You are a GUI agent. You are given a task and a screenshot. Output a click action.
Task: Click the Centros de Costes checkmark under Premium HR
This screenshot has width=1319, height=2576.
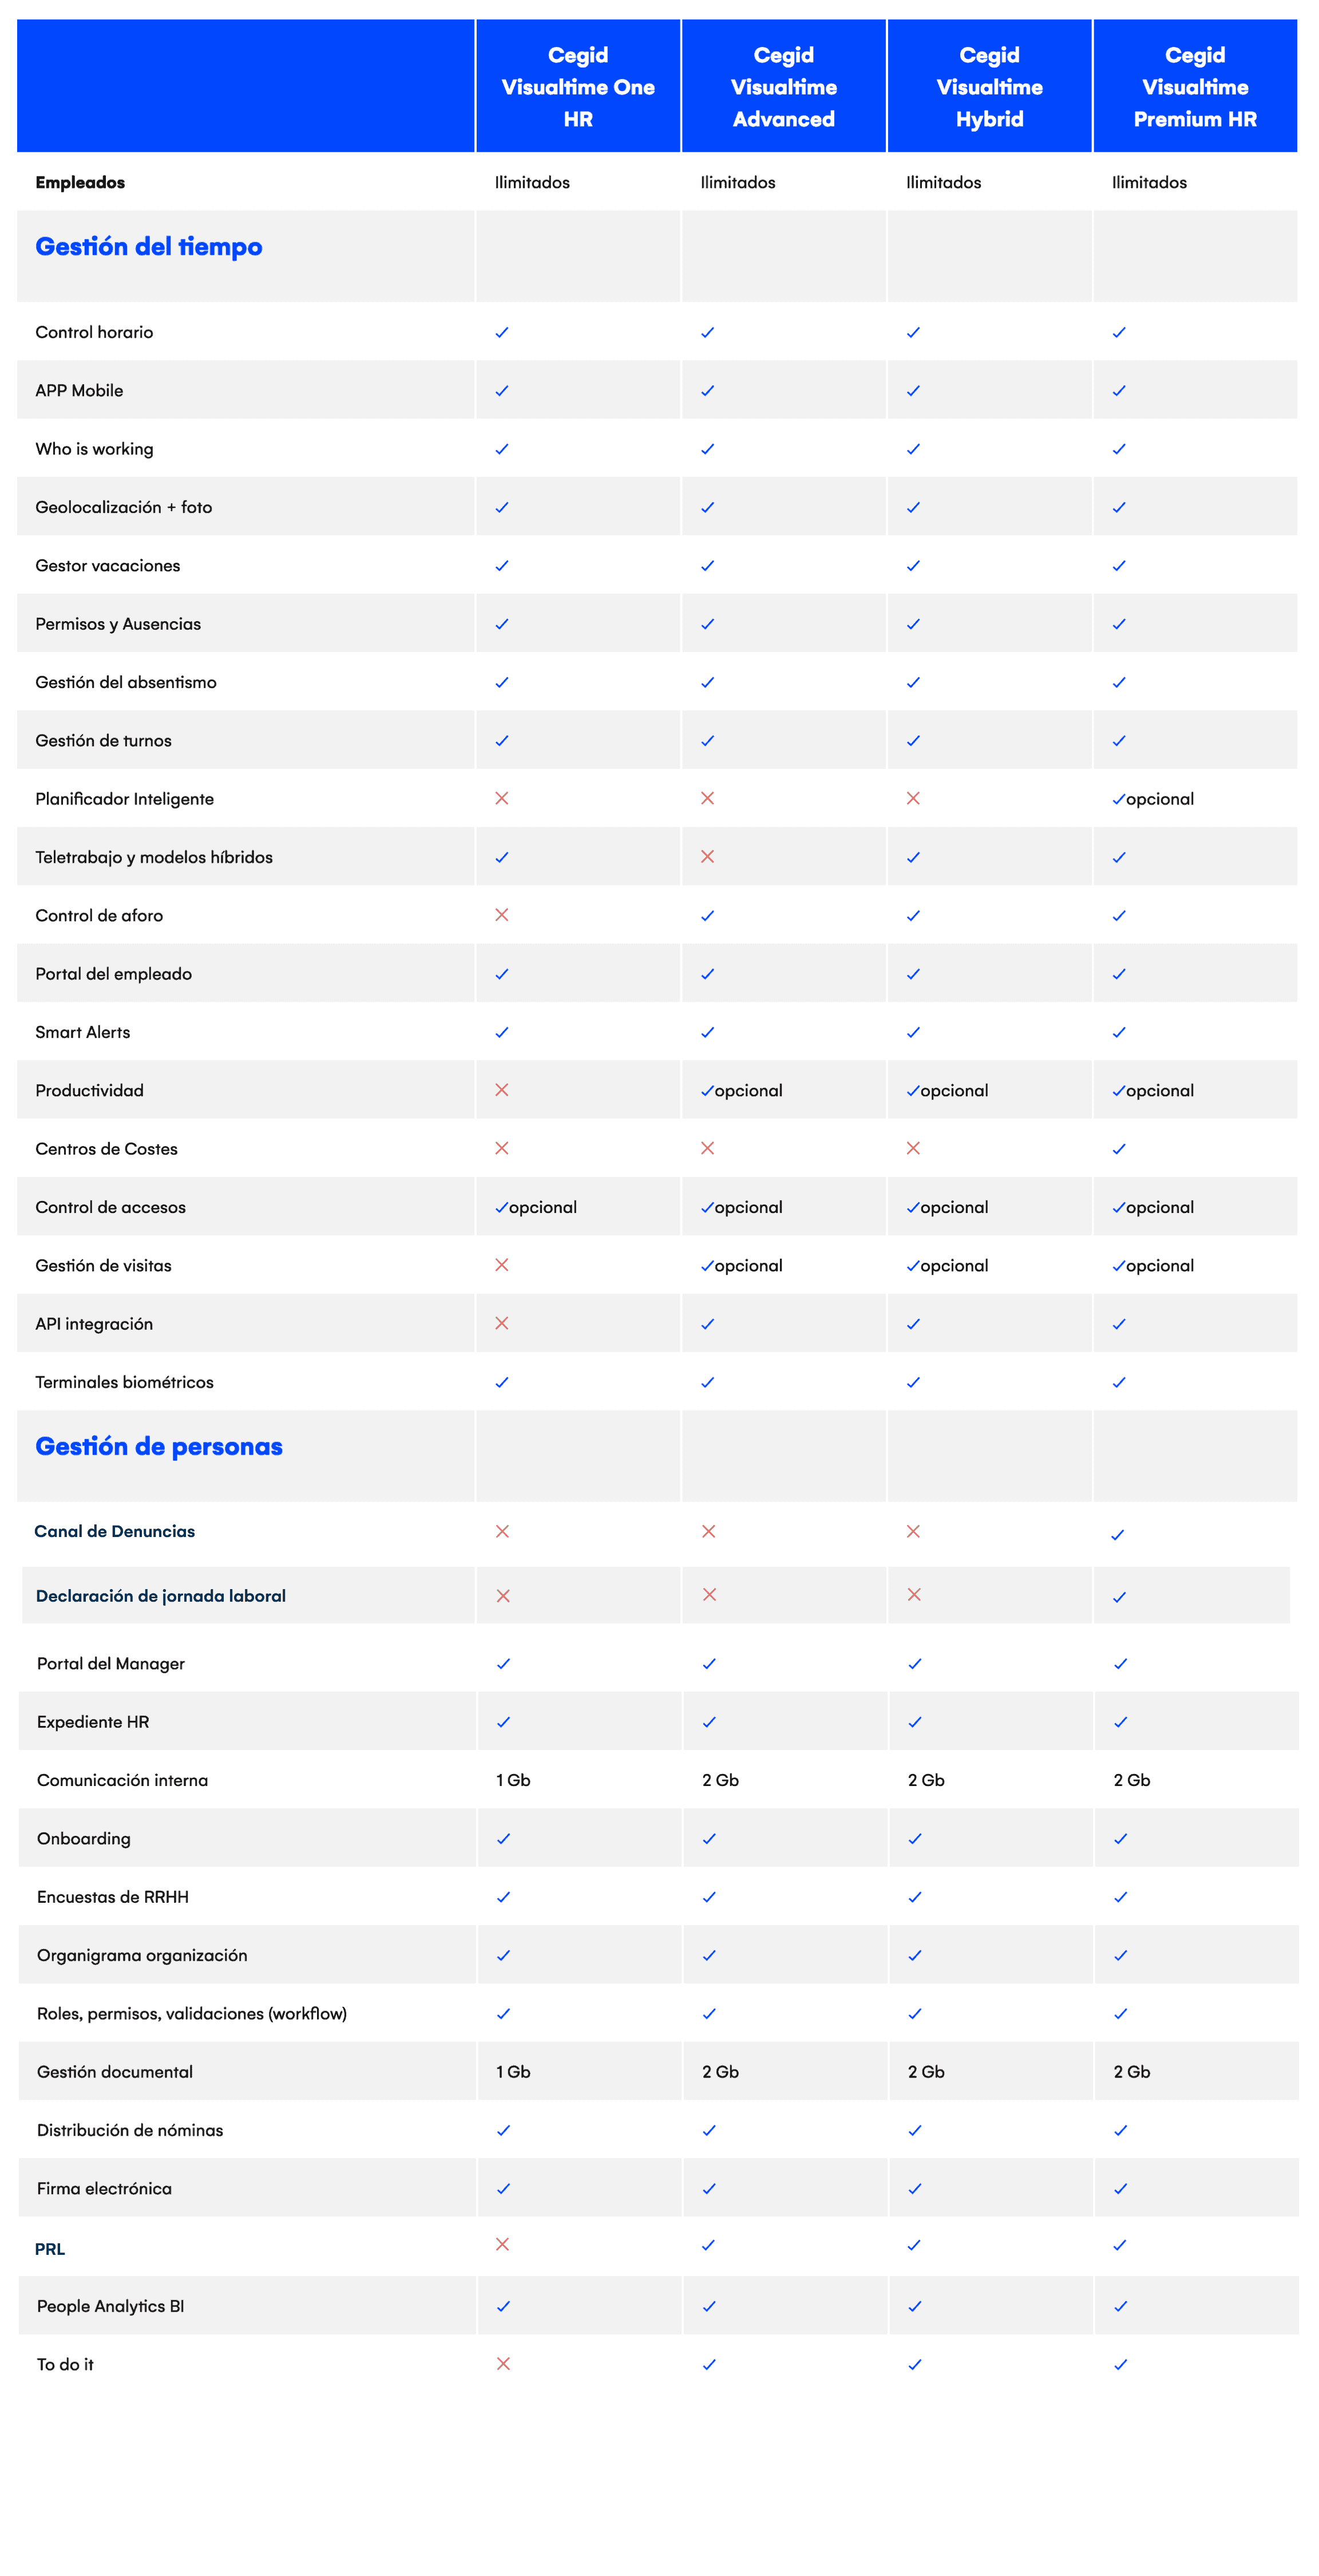[x=1119, y=1149]
